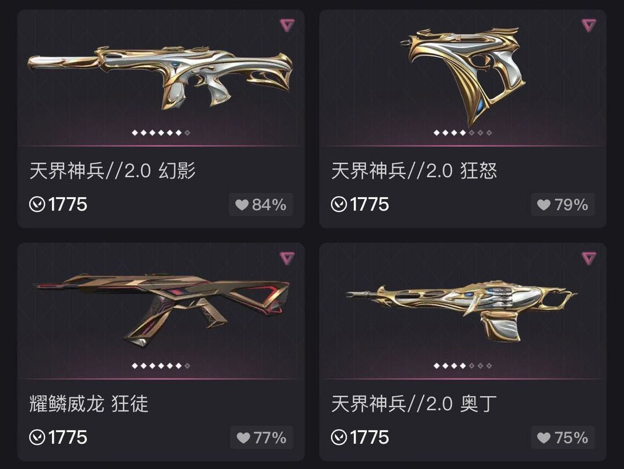Screen dimensions: 624x469
Task: Open the 天界神兵//2.0 奥丁 skin title
Action: 414,404
